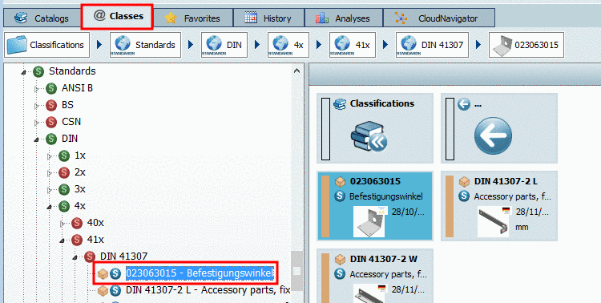The image size is (601, 303).
Task: Select 023063015 - Befestigungswinkel tree item
Action: click(200, 273)
